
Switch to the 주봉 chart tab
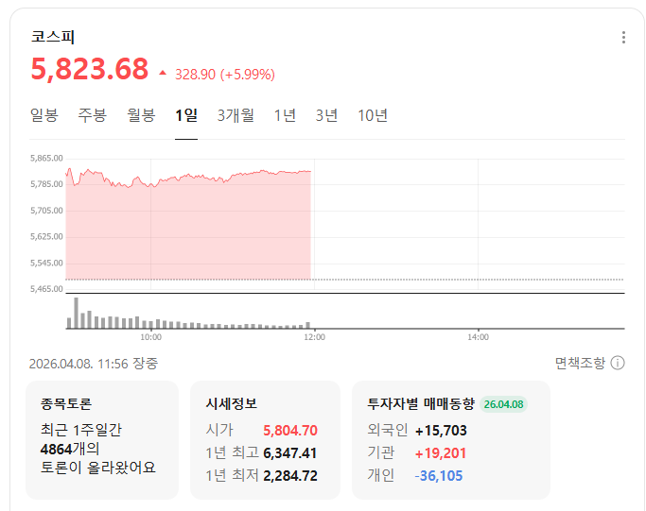point(92,116)
